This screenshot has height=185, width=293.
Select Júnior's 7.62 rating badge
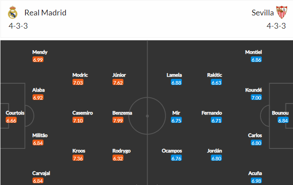click(x=118, y=82)
